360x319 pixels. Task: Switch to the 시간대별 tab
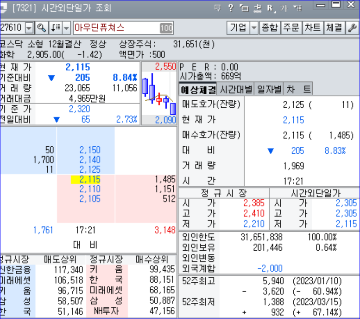236,89
